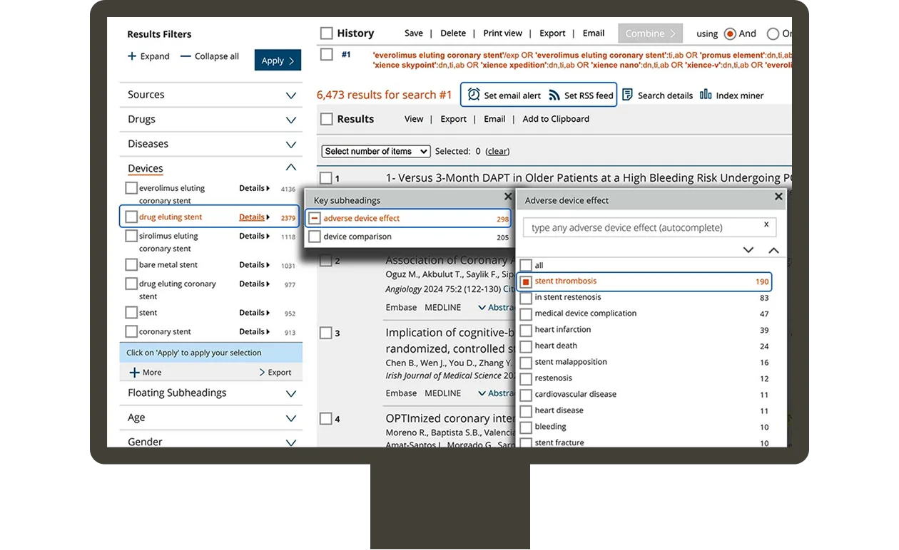Clear the adverse device effect autocomplete field
The width and height of the screenshot is (899, 550).
(x=766, y=224)
